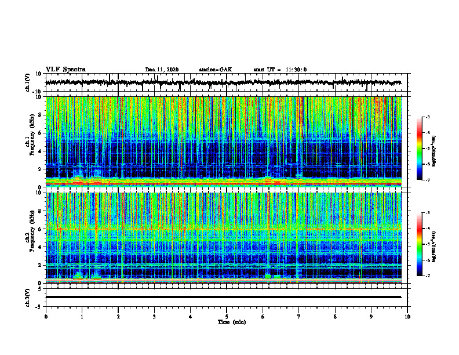Image resolution: width=459 pixels, height=355 pixels.
Task: Click the time axis tick label "2"
Action: click(118, 317)
